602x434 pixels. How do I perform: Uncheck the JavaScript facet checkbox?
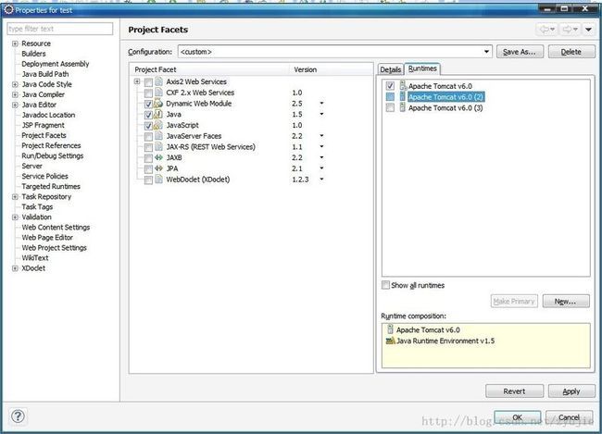148,126
